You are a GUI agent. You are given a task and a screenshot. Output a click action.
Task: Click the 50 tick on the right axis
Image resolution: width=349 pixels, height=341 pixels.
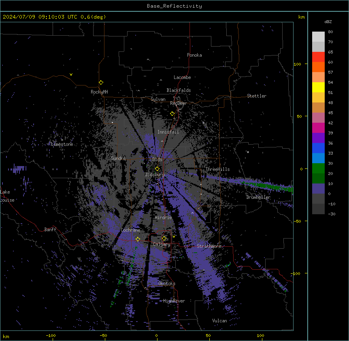pos(299,116)
